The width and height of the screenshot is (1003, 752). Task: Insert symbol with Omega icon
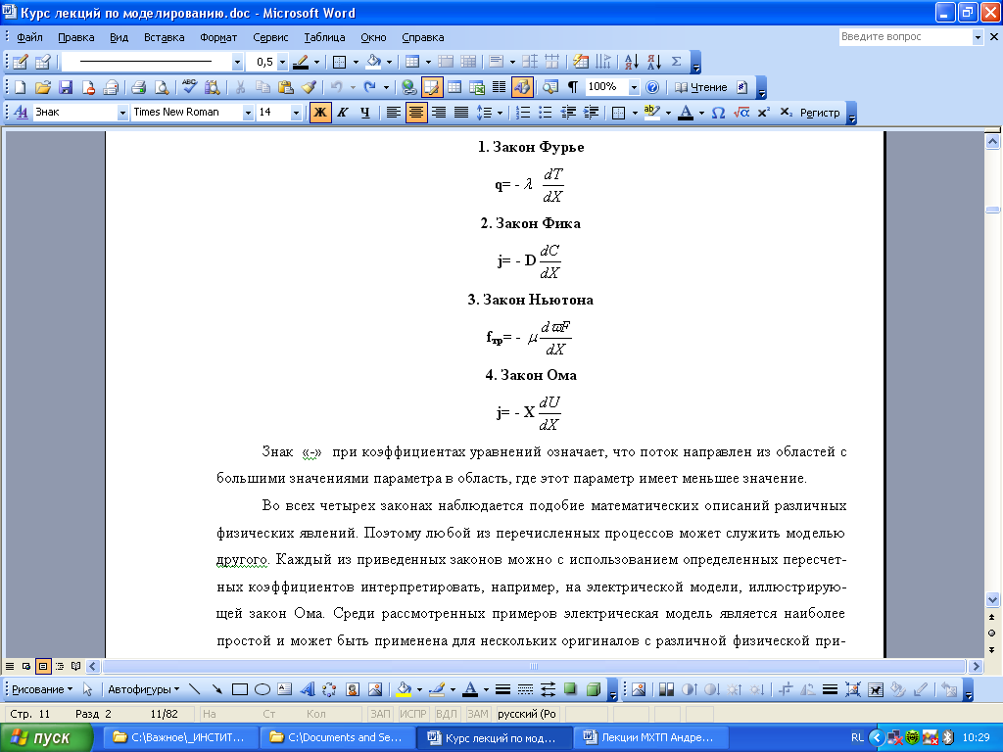(x=718, y=113)
